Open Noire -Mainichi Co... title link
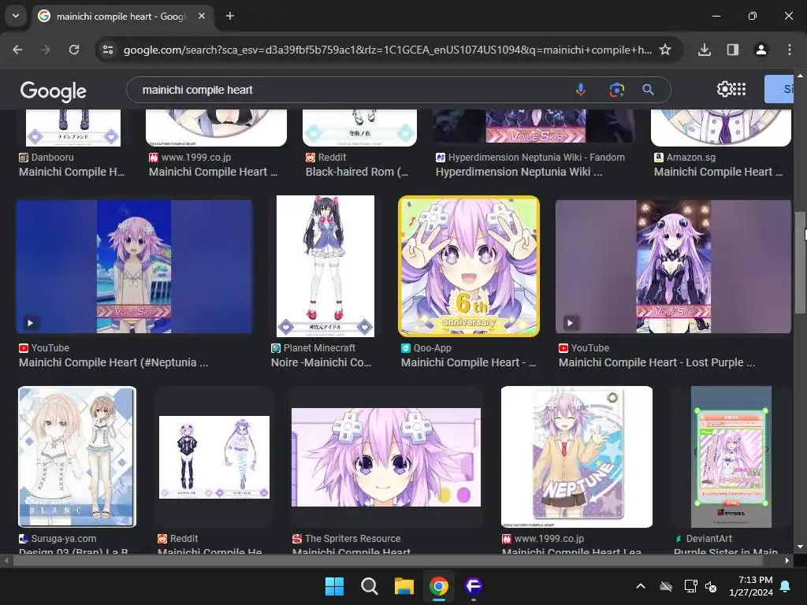 pos(322,362)
